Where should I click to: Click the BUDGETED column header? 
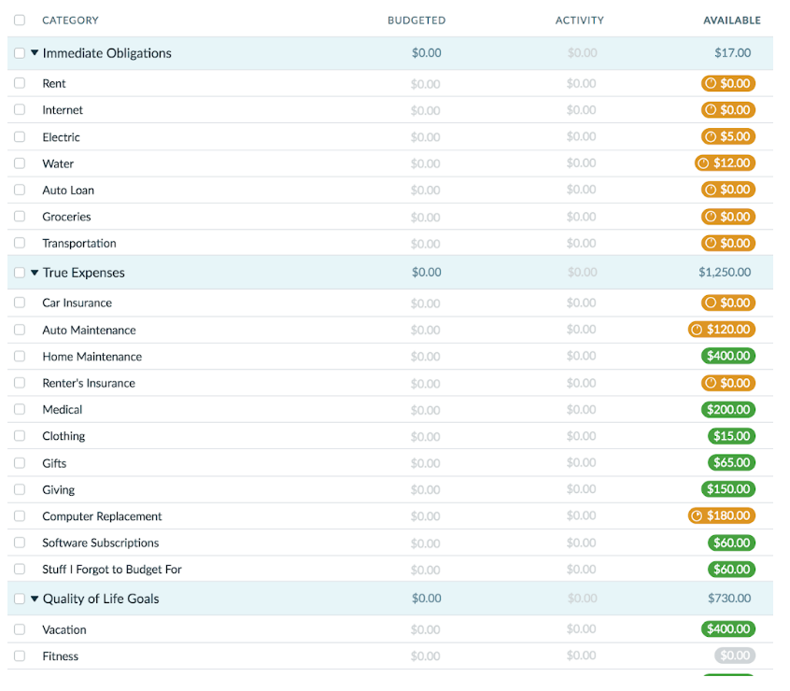[x=416, y=20]
